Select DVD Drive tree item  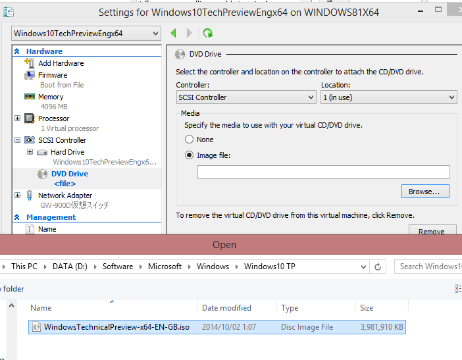pyautogui.click(x=70, y=174)
